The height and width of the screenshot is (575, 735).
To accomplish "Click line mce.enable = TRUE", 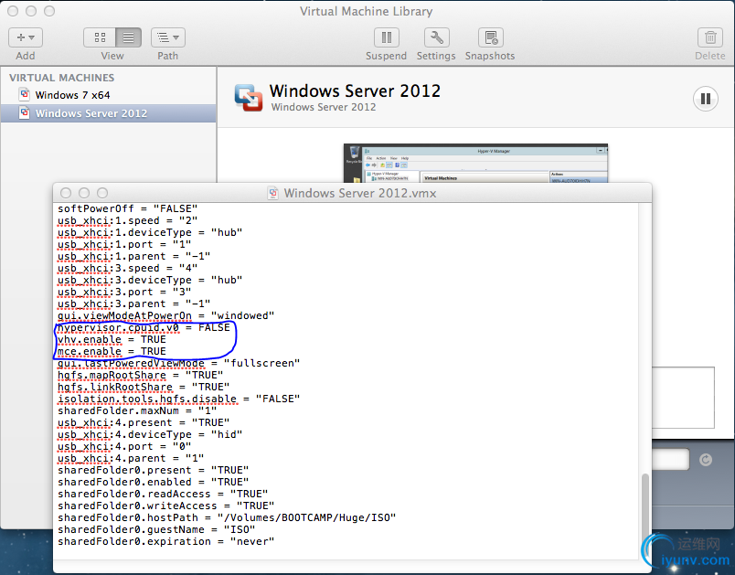I will pyautogui.click(x=112, y=351).
